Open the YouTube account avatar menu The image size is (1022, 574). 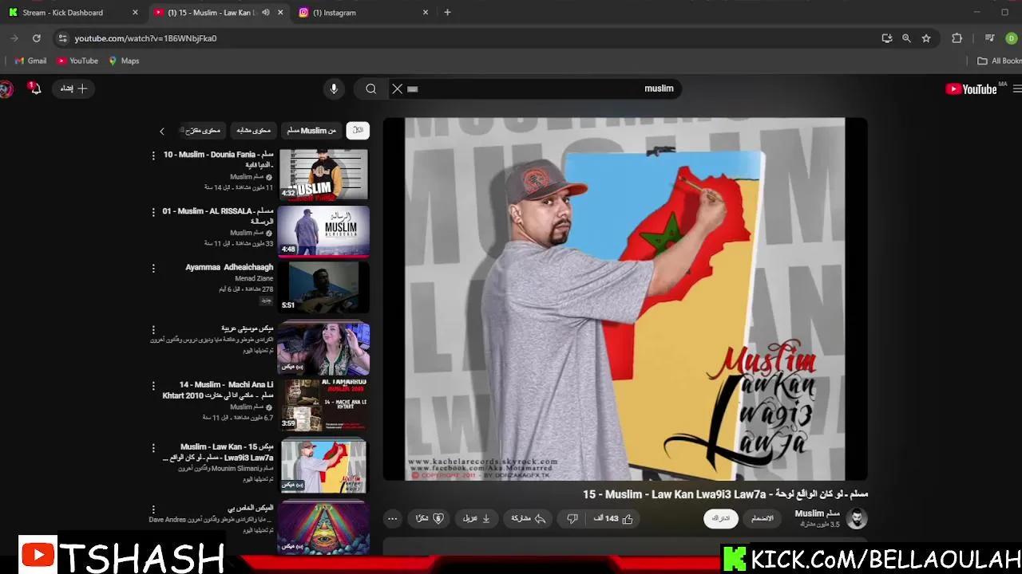tap(6, 88)
